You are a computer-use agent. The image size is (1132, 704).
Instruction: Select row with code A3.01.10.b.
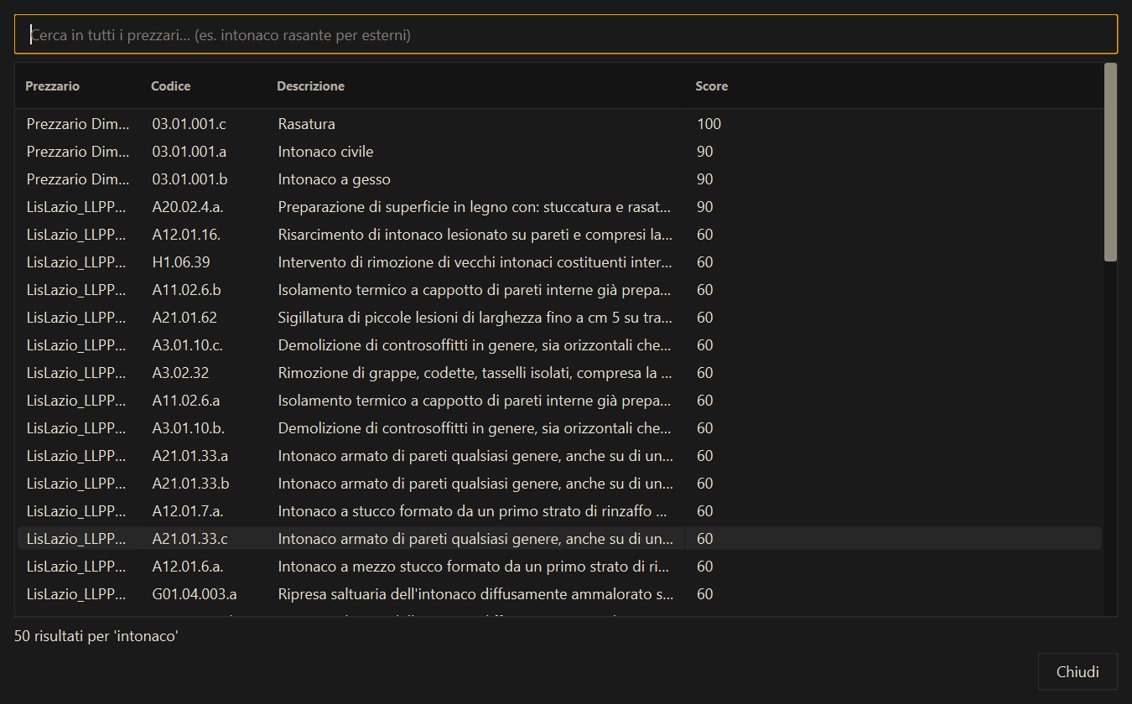559,428
